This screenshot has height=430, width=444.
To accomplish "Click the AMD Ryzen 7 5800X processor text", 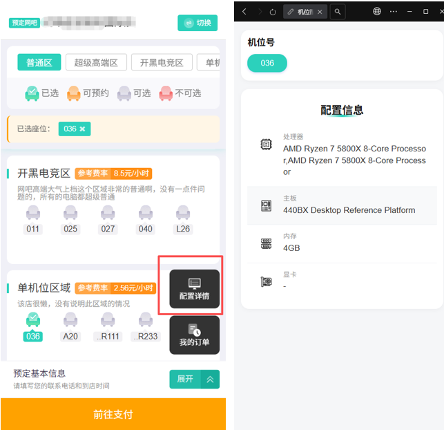I will click(x=354, y=160).
